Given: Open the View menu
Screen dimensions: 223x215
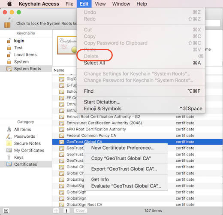Looking at the screenshot, I should (x=100, y=4).
